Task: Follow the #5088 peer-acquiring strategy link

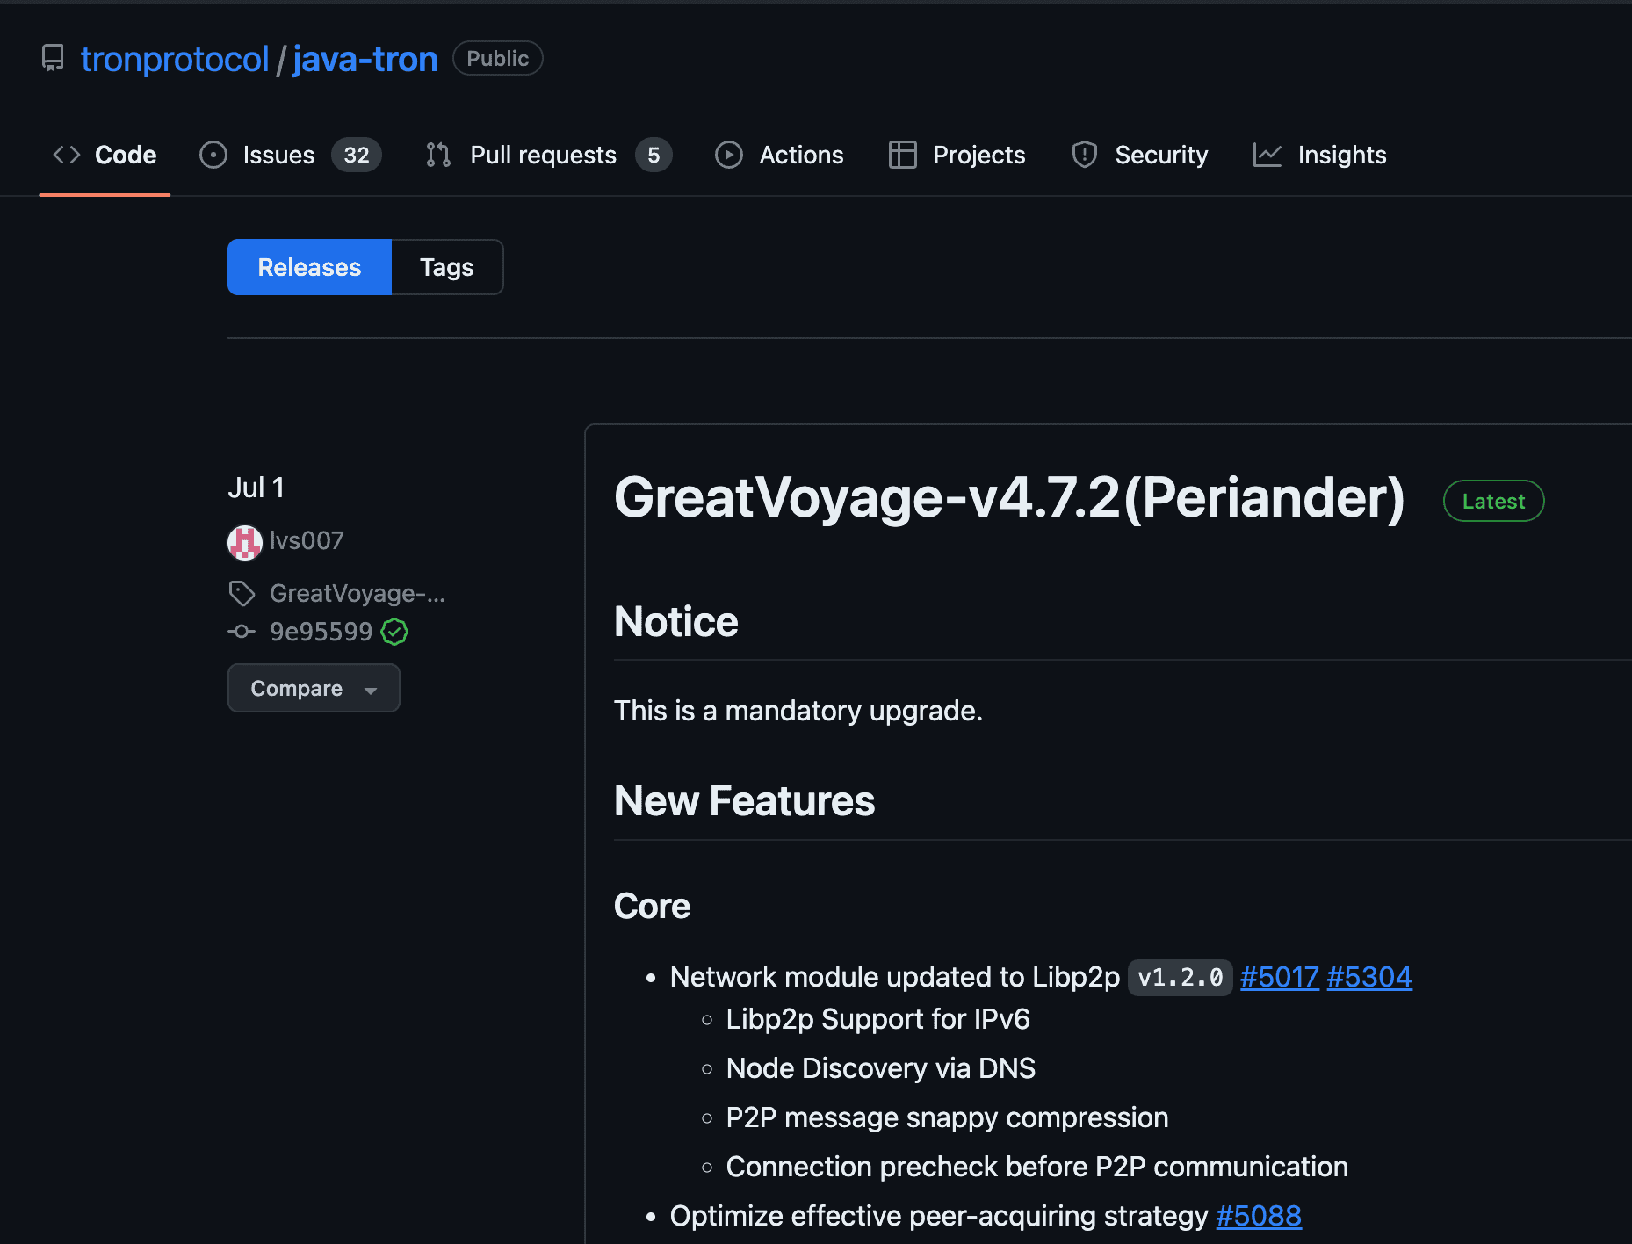Action: tap(1259, 1216)
